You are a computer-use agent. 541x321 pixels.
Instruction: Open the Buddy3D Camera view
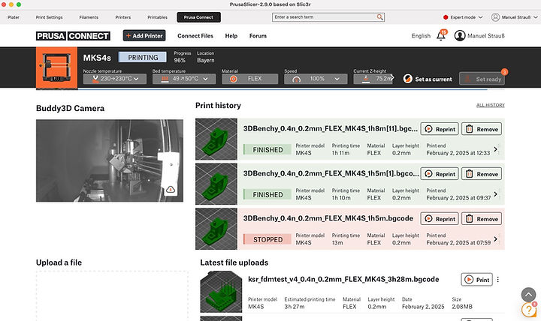(x=110, y=160)
